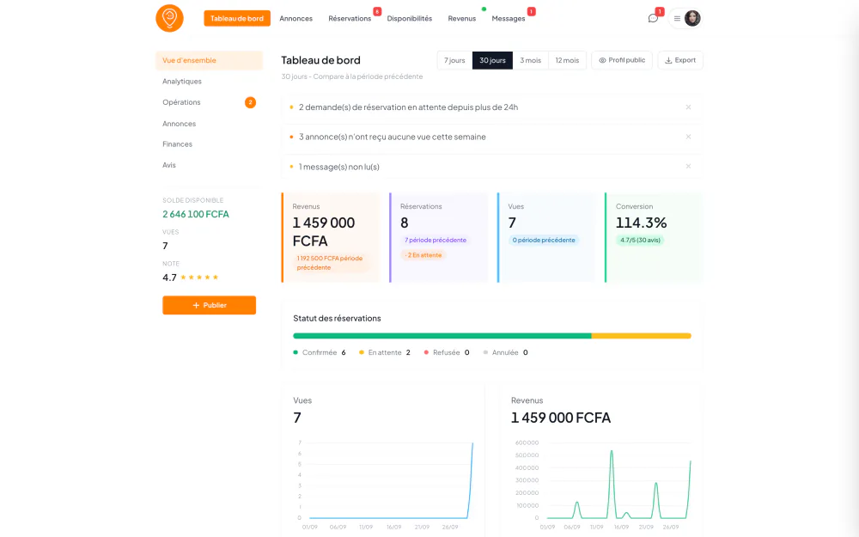This screenshot has width=859, height=537.
Task: Click the user profile avatar
Action: (x=692, y=18)
